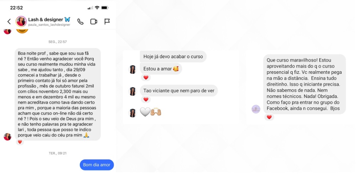363x184 pixels.
Task: Tap sender avatar beside long 'Boa noite prof' message
Action: click(7, 137)
